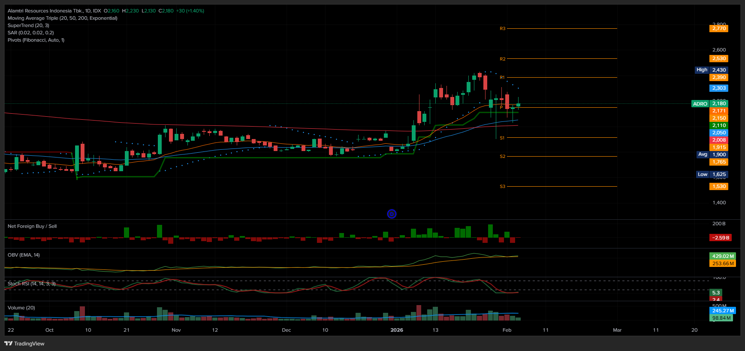Click the S3 pivot level marker

[502, 187]
